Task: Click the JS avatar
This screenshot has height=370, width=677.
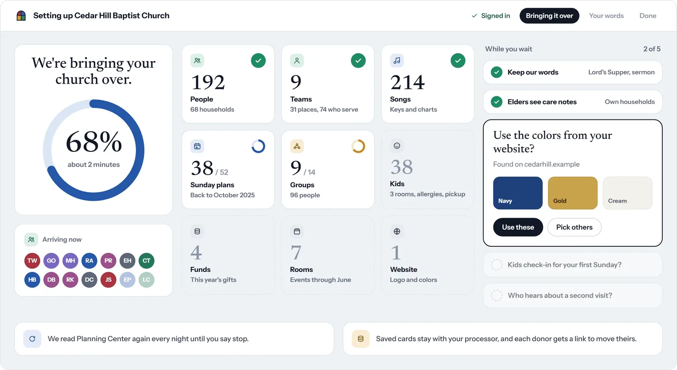Action: [x=108, y=280]
